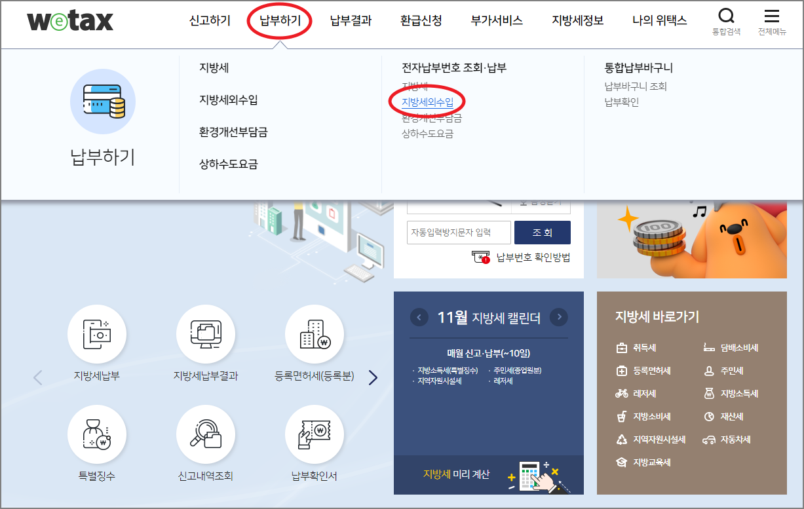This screenshot has width=804, height=509.
Task: Click the 통합납부바구니 heading
Action: pyautogui.click(x=639, y=67)
